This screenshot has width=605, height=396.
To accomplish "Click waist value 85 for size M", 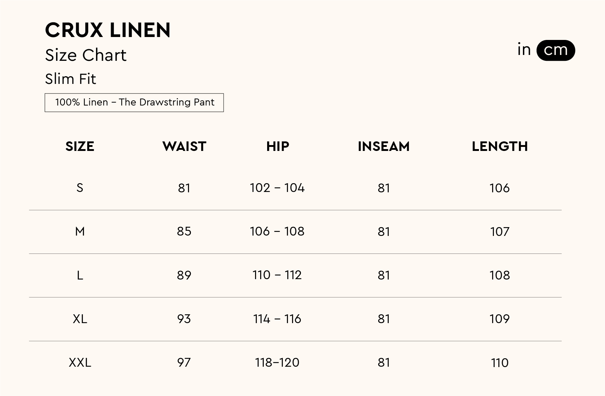I will (x=184, y=232).
